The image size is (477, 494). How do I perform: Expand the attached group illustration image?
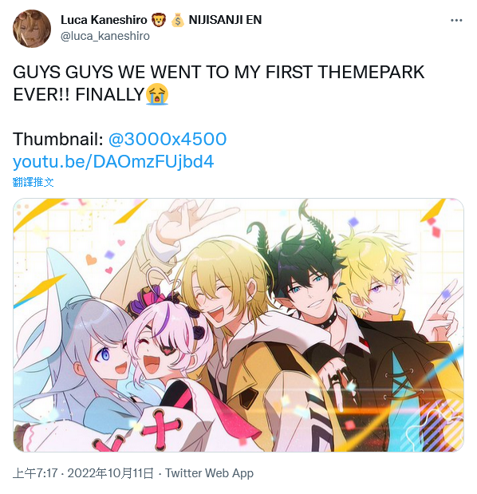click(238, 325)
